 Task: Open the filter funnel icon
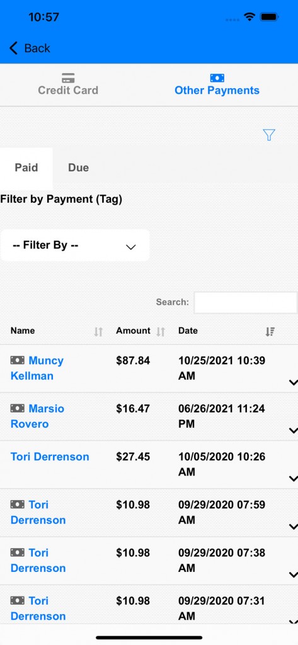(x=269, y=135)
